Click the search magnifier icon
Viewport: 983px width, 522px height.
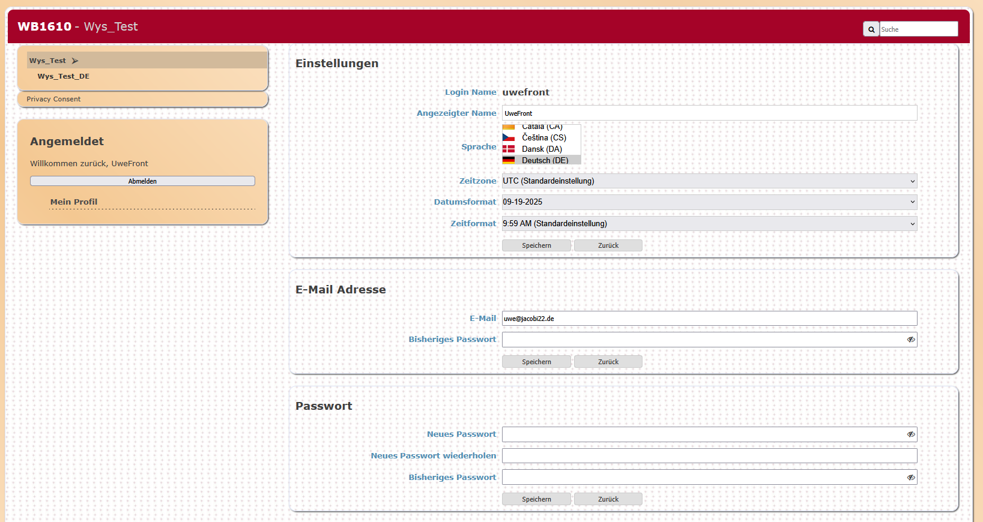pos(871,29)
